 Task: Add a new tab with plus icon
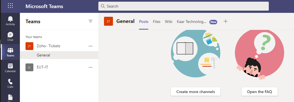click(x=226, y=22)
